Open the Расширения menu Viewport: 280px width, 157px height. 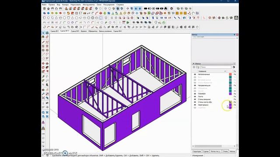click(x=109, y=5)
